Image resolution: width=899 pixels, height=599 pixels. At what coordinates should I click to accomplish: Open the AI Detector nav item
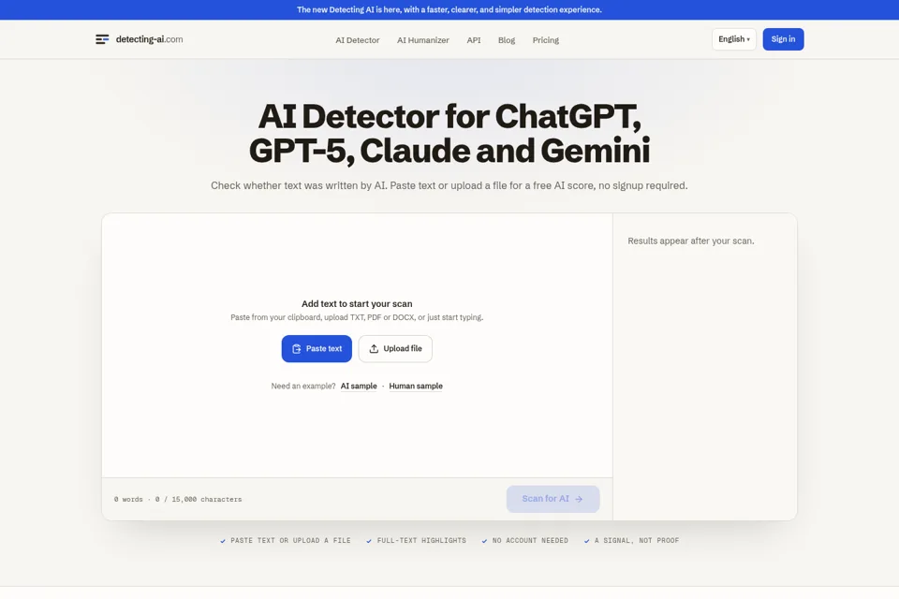tap(357, 40)
